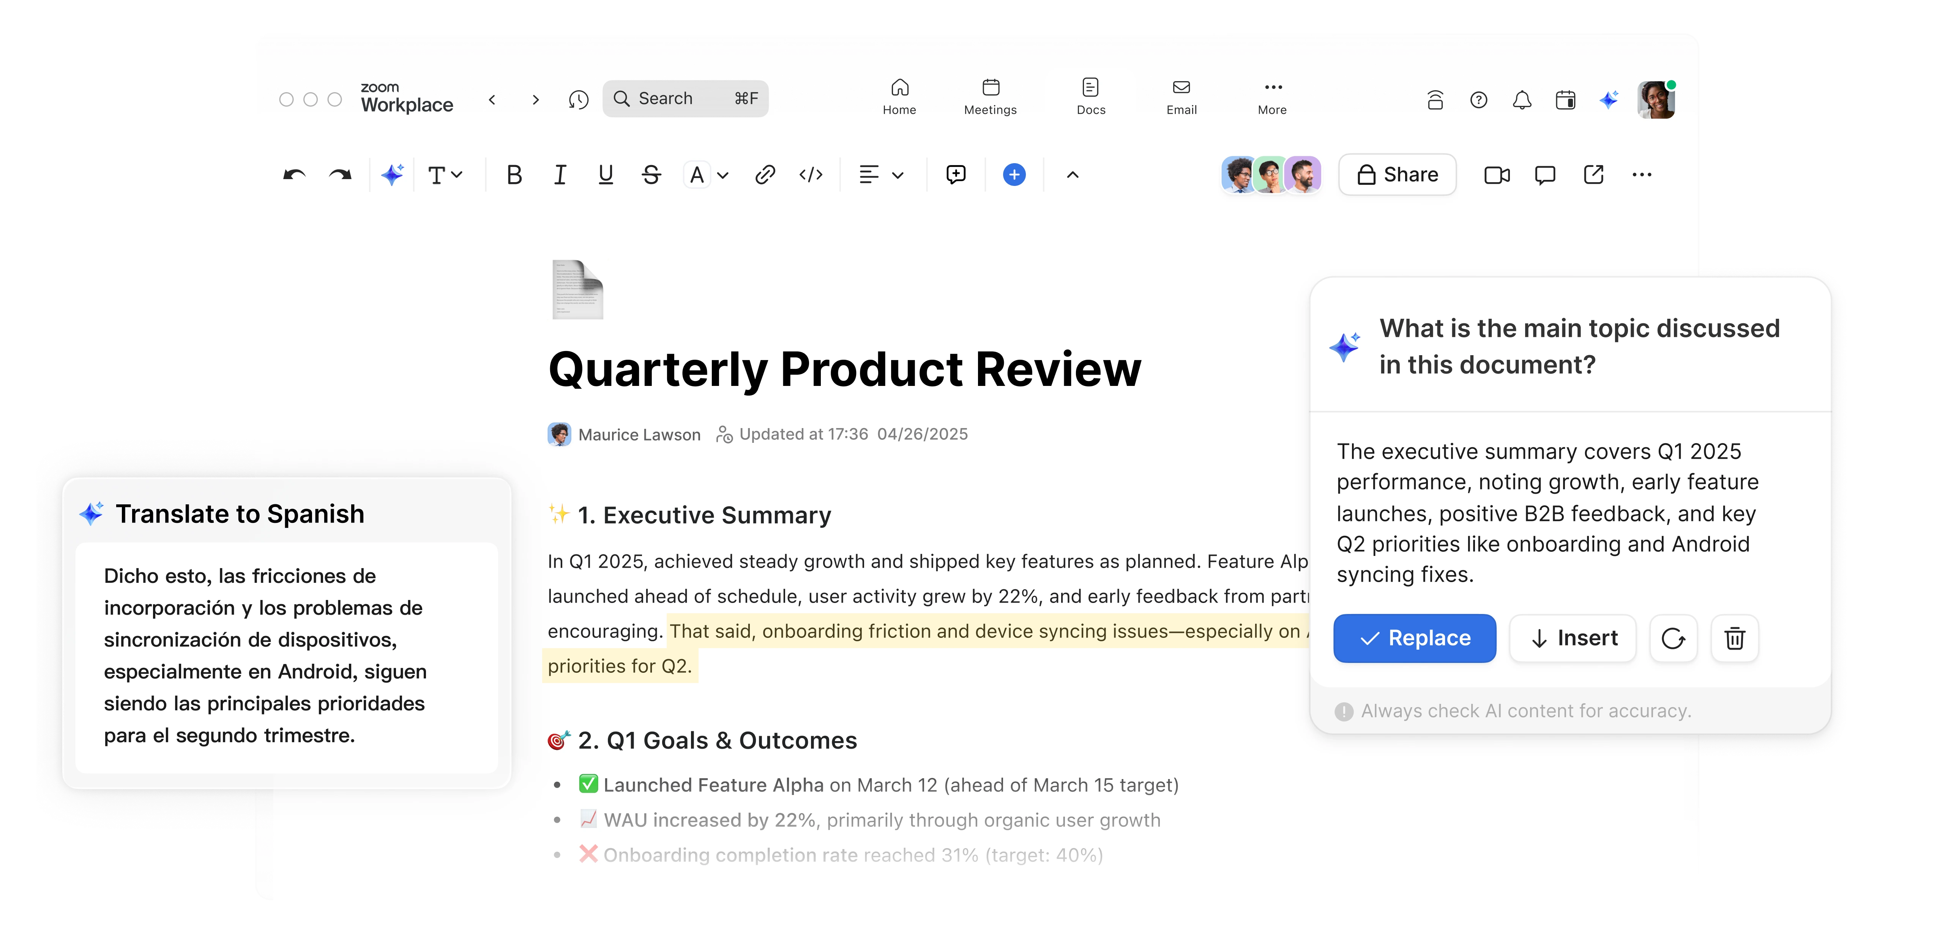Collapse the toolbar with the up chevron
The height and width of the screenshot is (935, 1956).
[x=1072, y=175]
